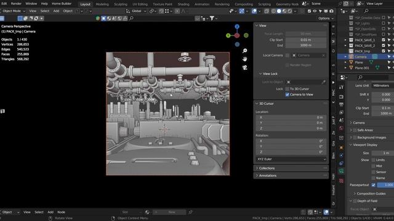This screenshot has height=221, width=394.
Task: Click eyedropper icon for Lock to Object
Action: pos(323,82)
